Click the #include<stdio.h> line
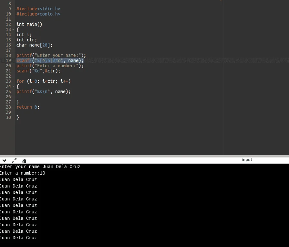 (38, 9)
